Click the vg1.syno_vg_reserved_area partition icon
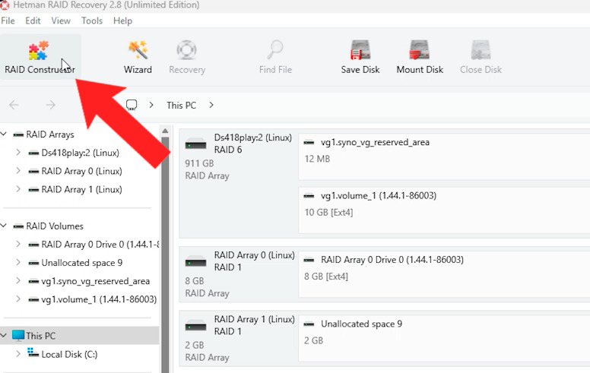Viewport: 590px width, 373px height. point(309,143)
